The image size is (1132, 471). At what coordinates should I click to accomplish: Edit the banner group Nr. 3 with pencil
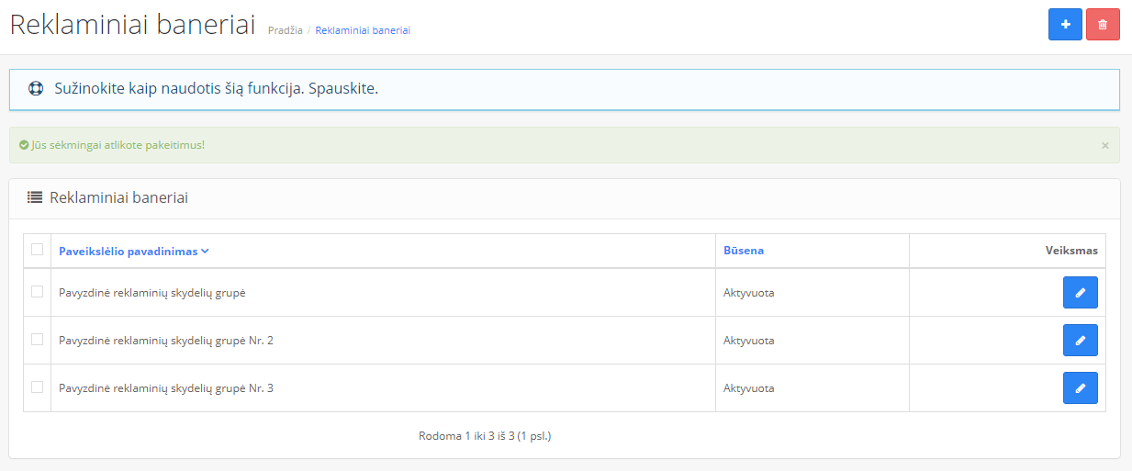(1080, 388)
